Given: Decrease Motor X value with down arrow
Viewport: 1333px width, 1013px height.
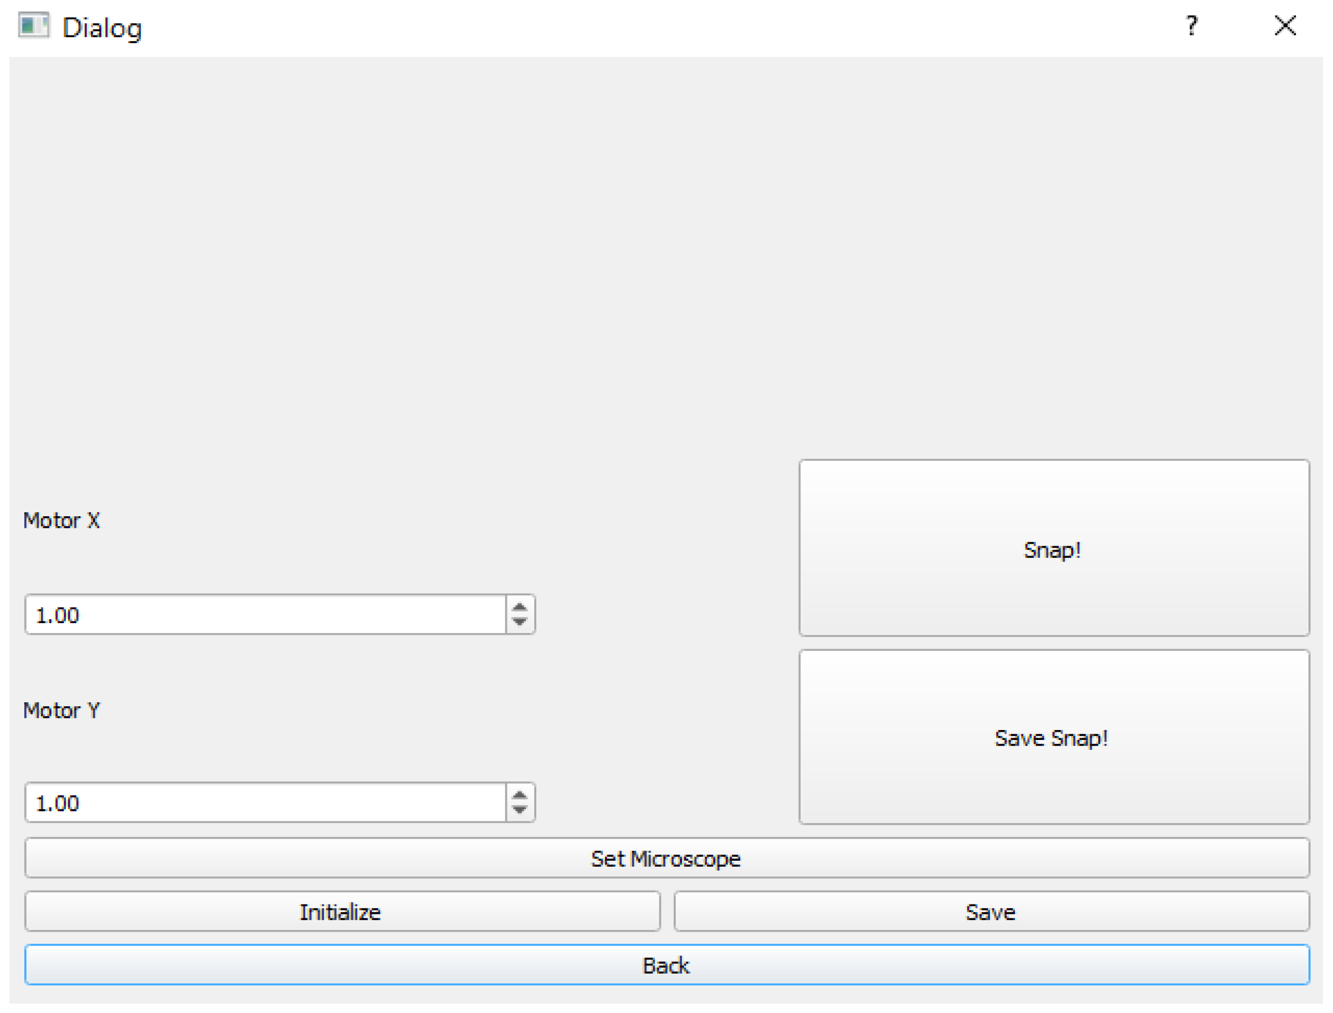Looking at the screenshot, I should tap(519, 621).
